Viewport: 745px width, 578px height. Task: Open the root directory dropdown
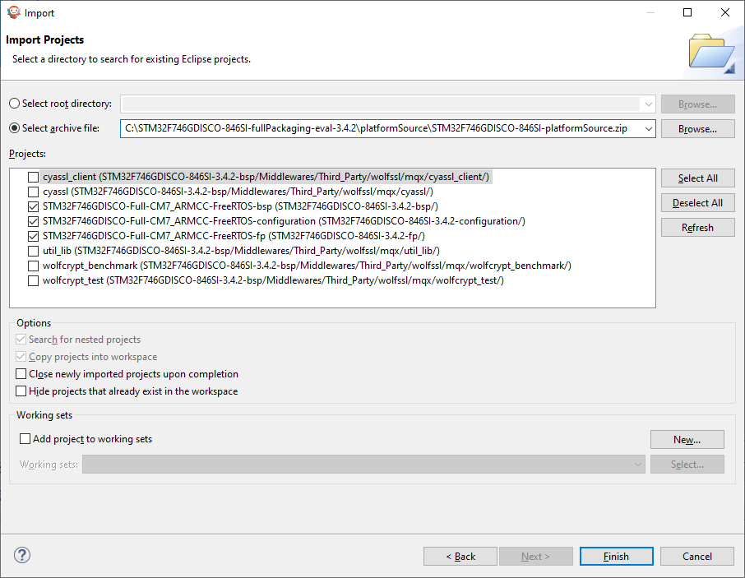coord(649,104)
